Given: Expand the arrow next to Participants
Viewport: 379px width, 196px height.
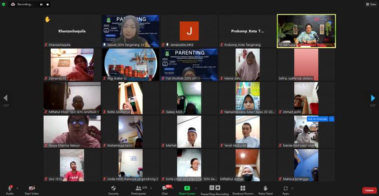Looking at the screenshot, I should (152, 187).
